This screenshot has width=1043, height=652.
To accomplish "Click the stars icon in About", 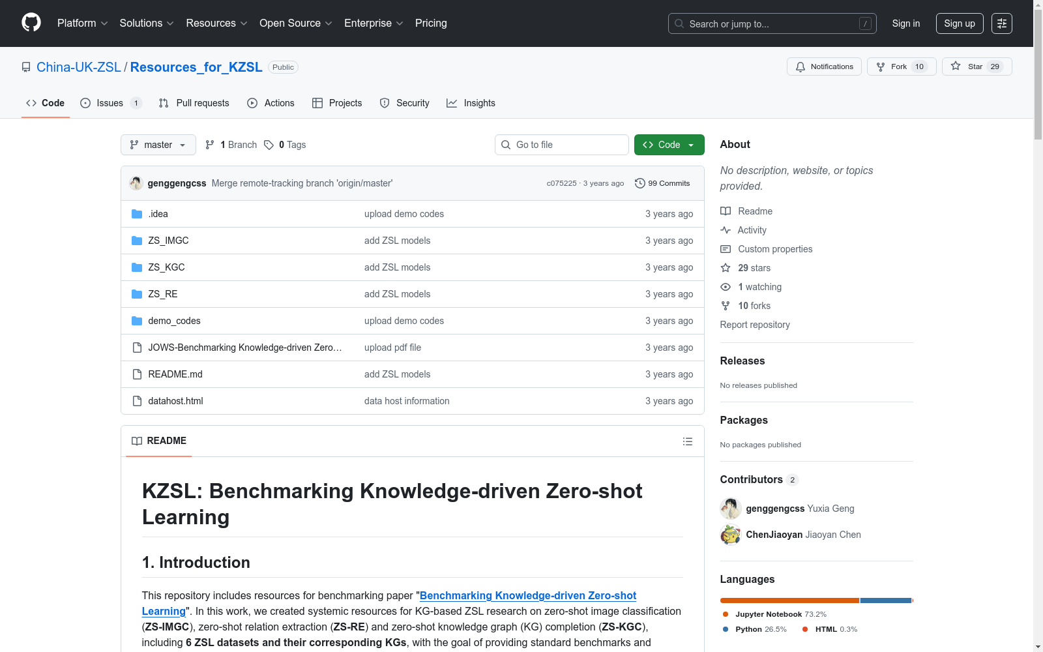I will [726, 268].
